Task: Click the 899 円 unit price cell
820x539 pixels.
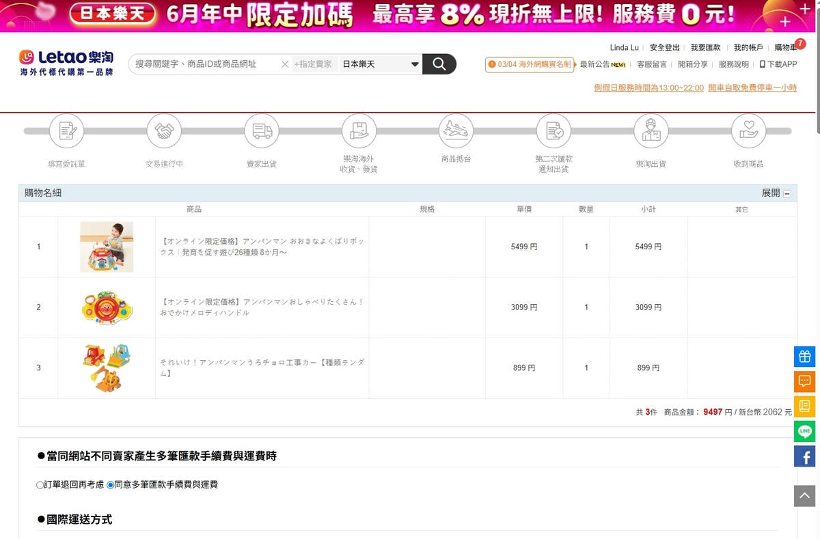Action: point(524,368)
